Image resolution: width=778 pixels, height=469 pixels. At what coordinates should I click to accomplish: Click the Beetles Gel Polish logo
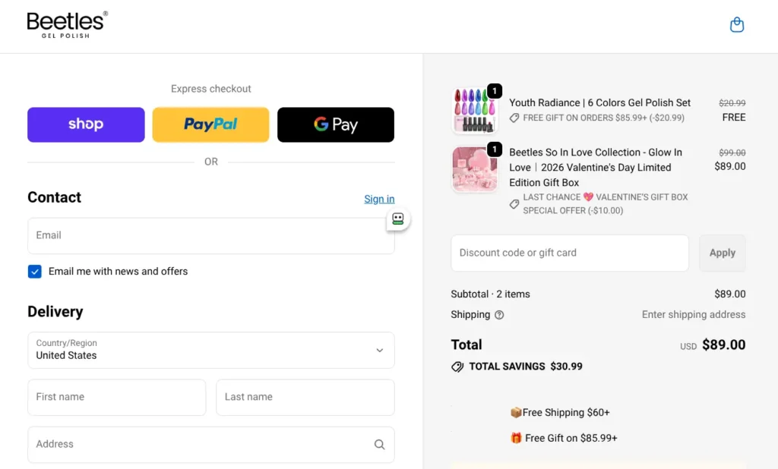pyautogui.click(x=66, y=24)
